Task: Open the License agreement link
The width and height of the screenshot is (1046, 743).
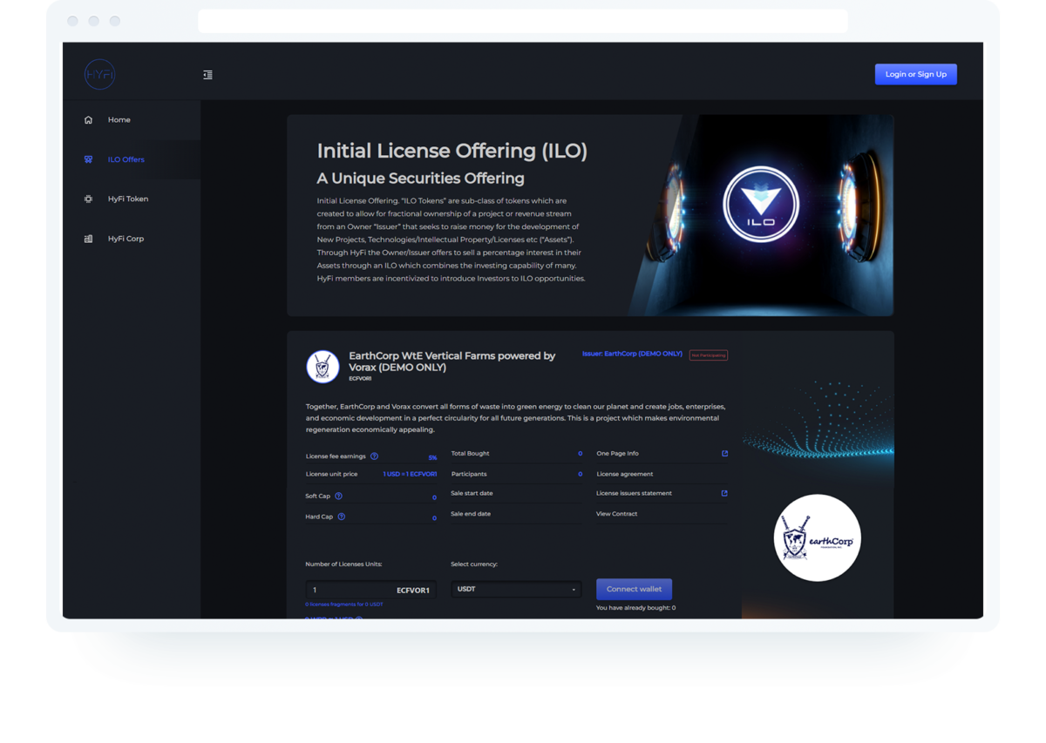Action: pos(624,475)
